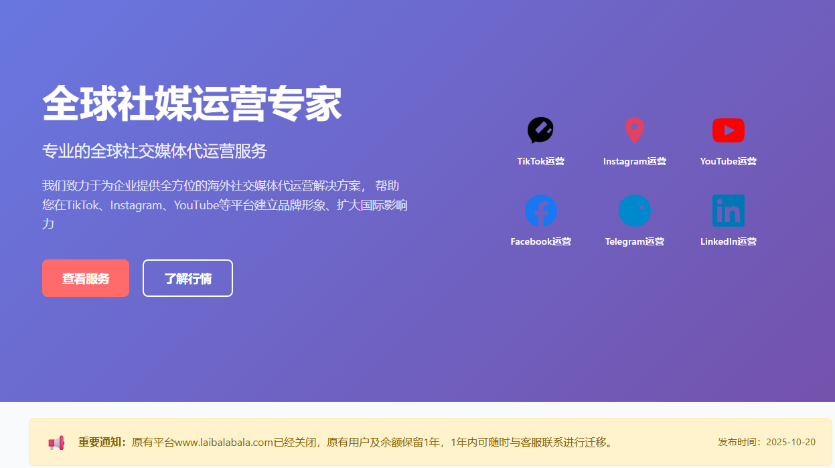Click the red YouTube rounded-square logo
This screenshot has width=835, height=468.
(x=728, y=130)
